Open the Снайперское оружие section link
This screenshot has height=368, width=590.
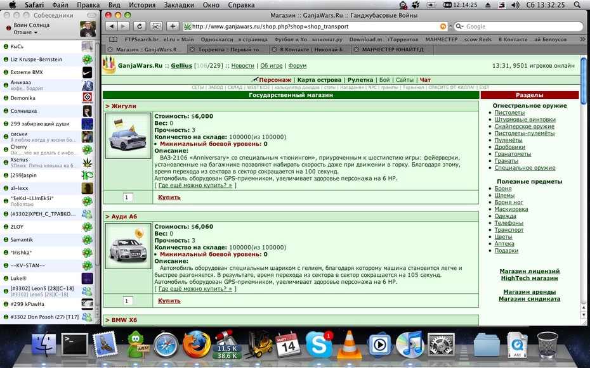coord(524,127)
